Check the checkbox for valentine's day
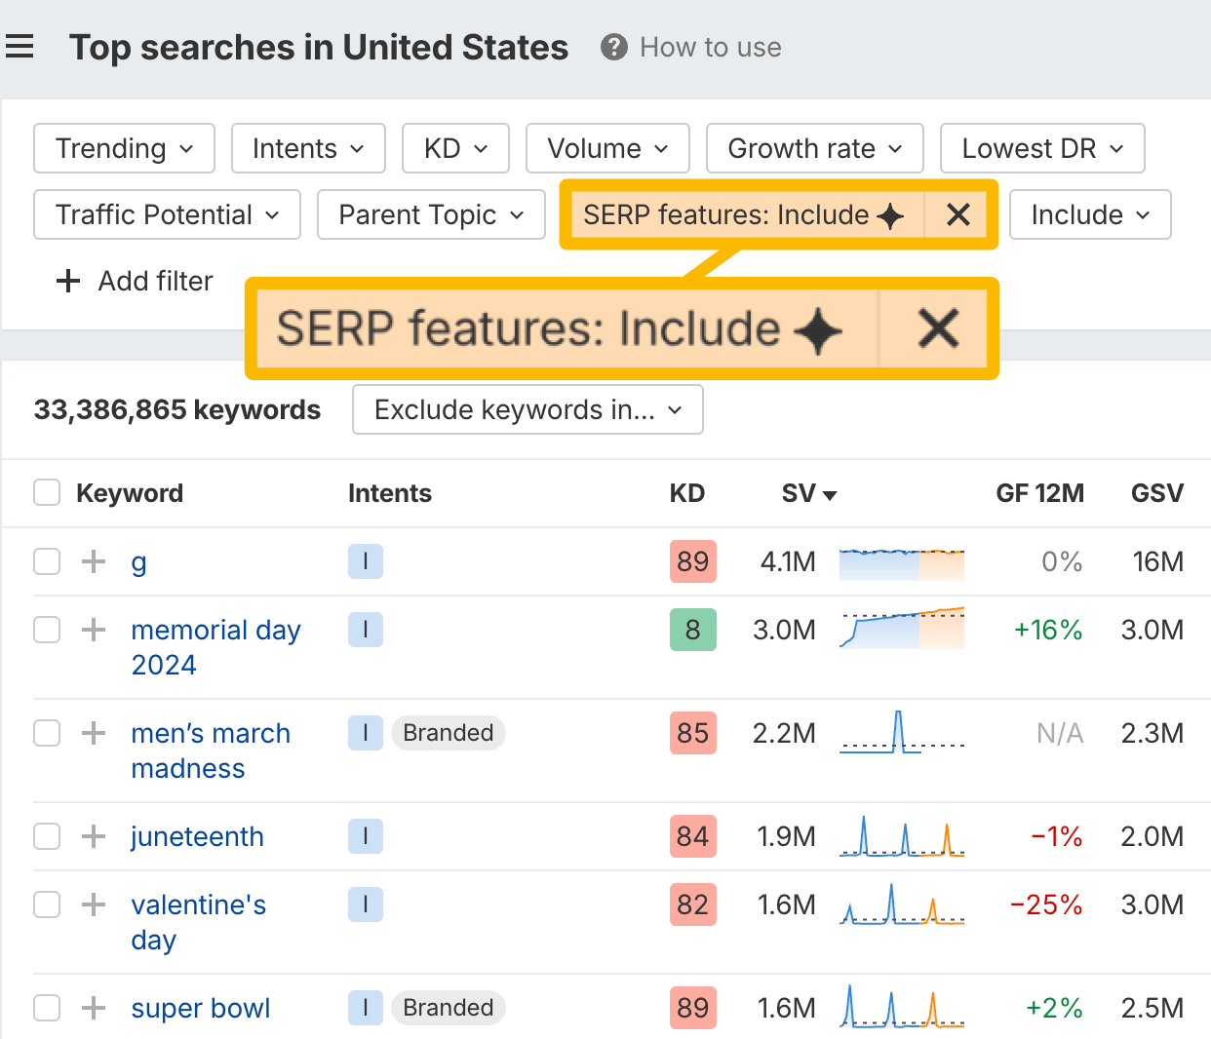This screenshot has width=1211, height=1039. point(46,904)
